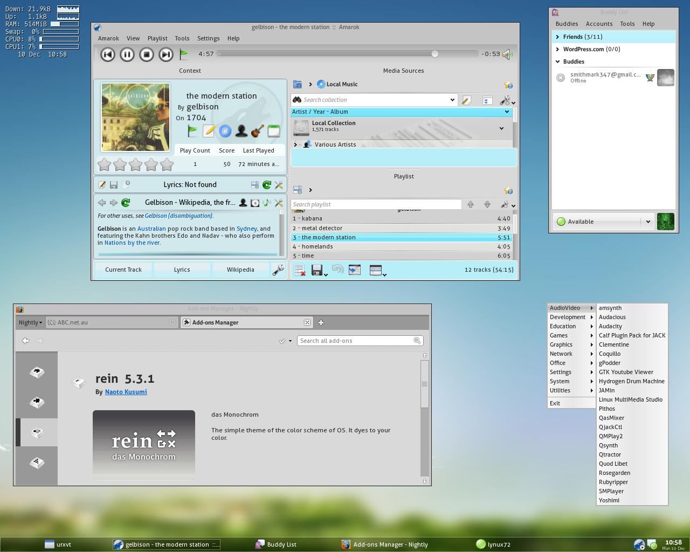Rate the modern station five stars

[x=167, y=164]
